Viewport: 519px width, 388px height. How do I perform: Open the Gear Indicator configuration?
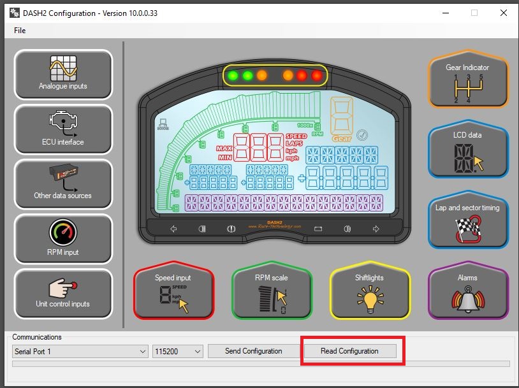pyautogui.click(x=467, y=83)
